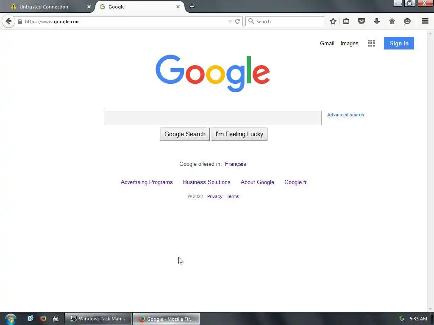Go back with the Firefox back arrow
Image resolution: width=434 pixels, height=325 pixels.
coord(8,21)
